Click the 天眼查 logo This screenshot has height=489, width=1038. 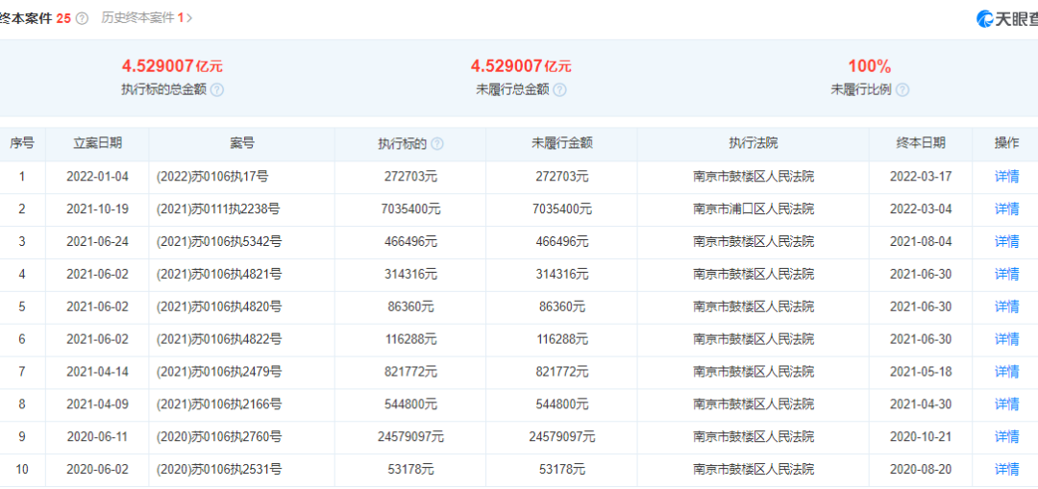pyautogui.click(x=1007, y=18)
